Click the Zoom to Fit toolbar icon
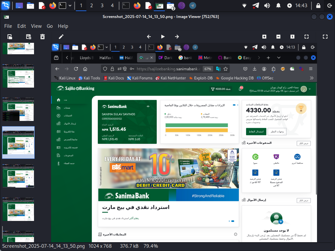 (307, 37)
